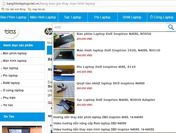Click the Sony Vaio brand logo
The height and width of the screenshot is (133, 176).
10,32
